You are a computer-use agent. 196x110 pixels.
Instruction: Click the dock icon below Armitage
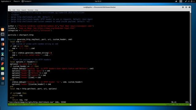point(2,59)
